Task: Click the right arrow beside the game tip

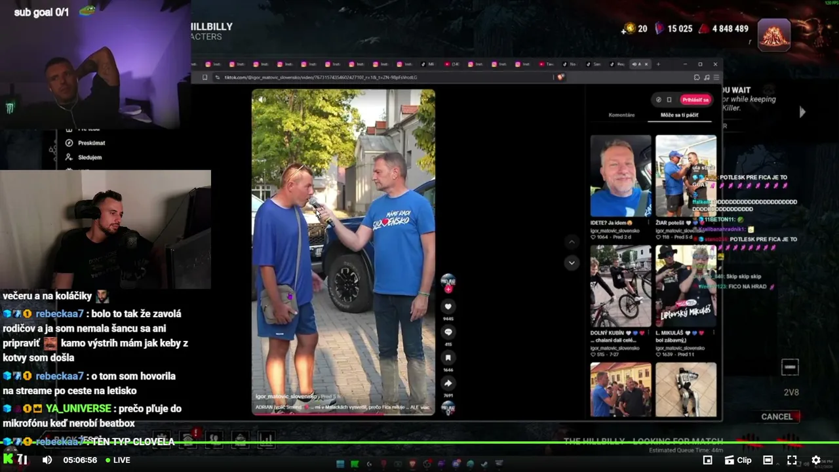Action: (x=802, y=113)
